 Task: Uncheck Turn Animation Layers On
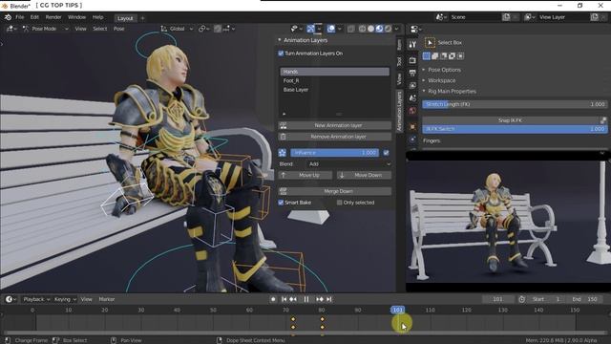(281, 54)
